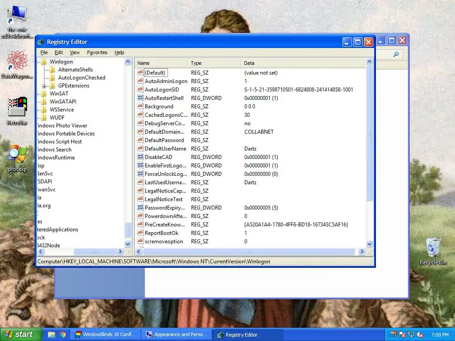Click the AutoLogonSID string icon

(140, 89)
